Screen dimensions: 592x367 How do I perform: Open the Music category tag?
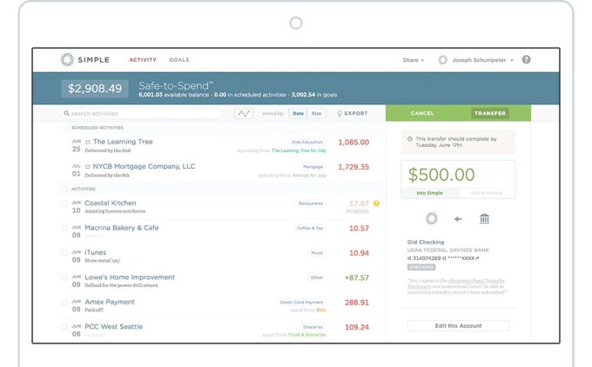click(317, 253)
